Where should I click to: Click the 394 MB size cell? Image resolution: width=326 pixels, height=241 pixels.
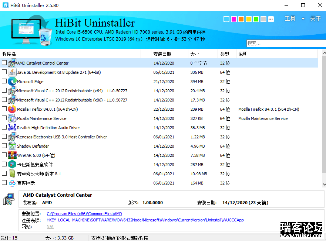coord(197,82)
